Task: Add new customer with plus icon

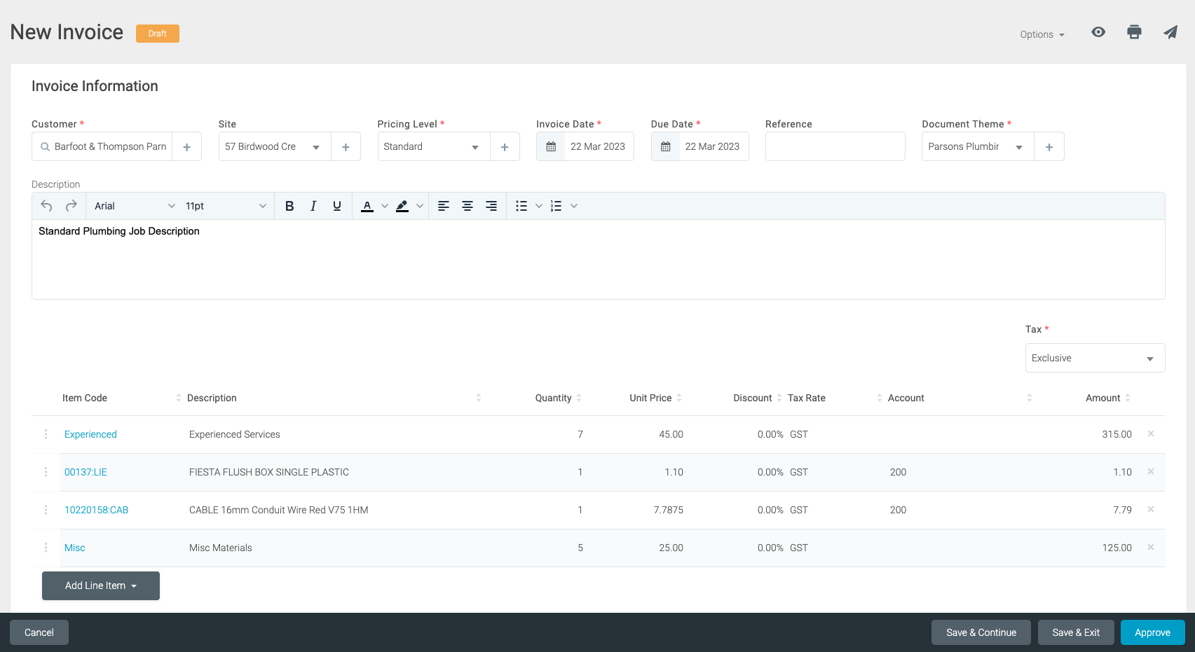Action: (x=186, y=147)
